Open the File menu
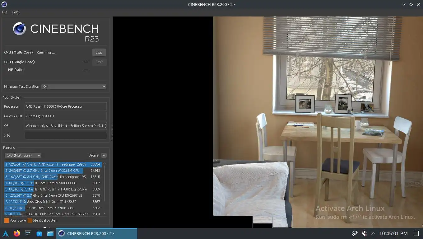 coord(5,12)
